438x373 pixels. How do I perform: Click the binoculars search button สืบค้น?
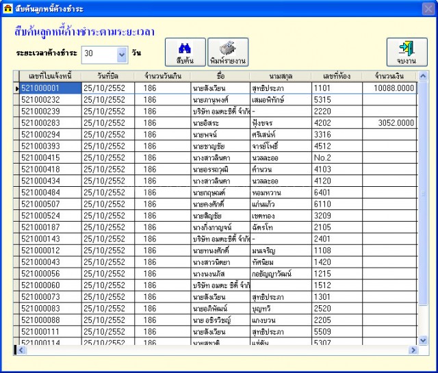pos(185,52)
